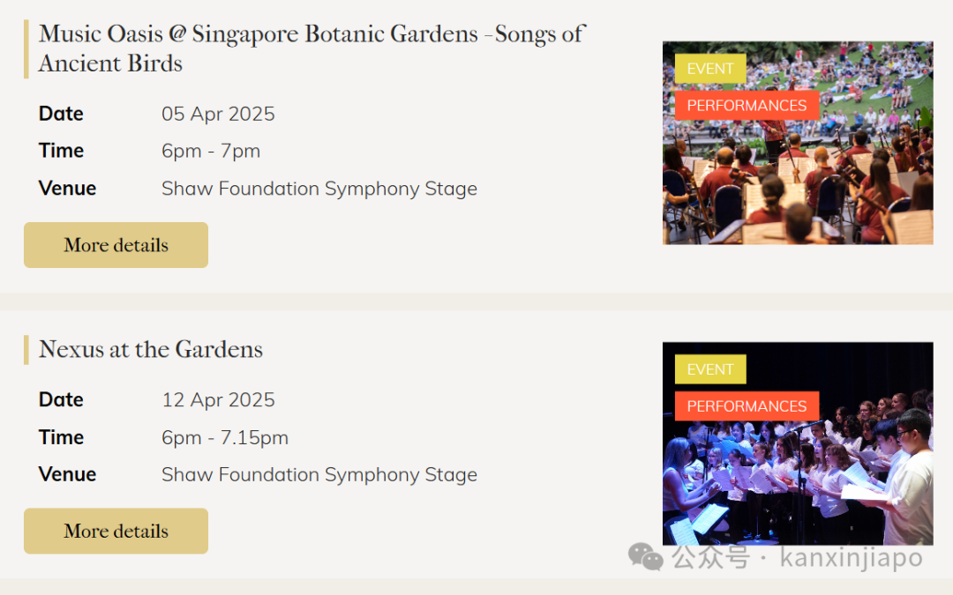
Task: Click the first event's Shaw Foundation Symphony Stage venue
Action: (319, 189)
